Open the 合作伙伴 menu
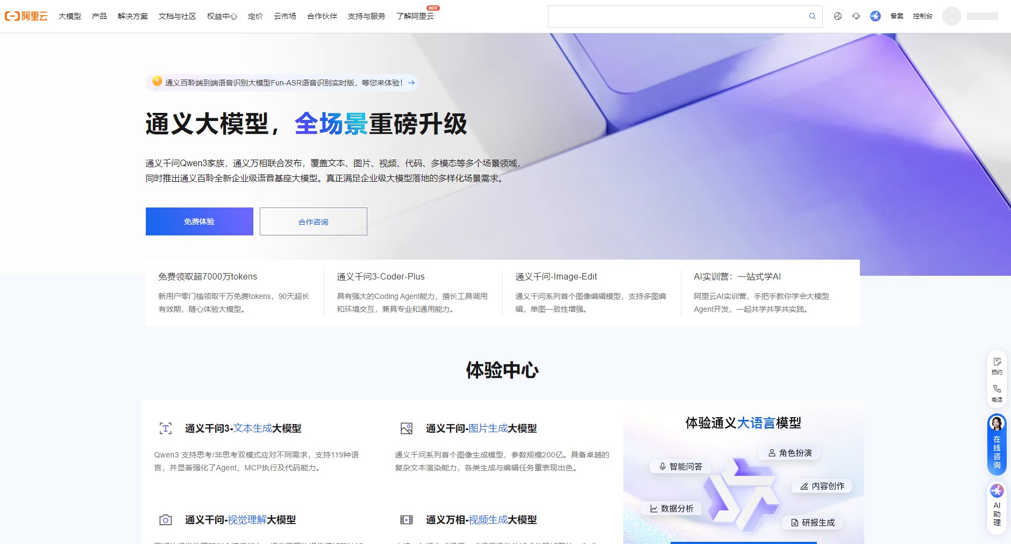The image size is (1011, 544). [322, 16]
